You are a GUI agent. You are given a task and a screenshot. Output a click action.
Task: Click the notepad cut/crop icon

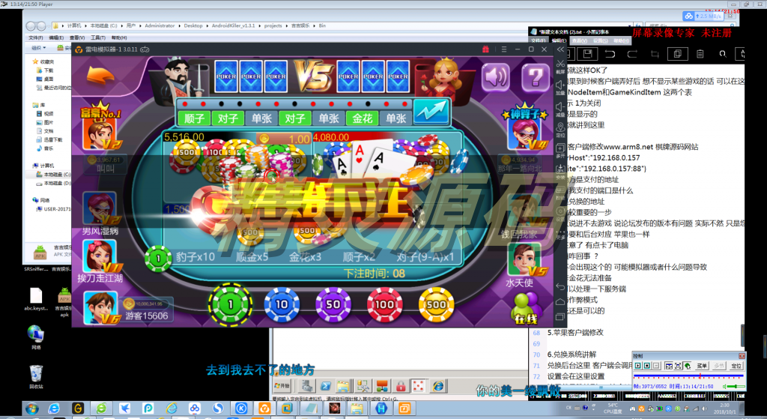click(655, 54)
